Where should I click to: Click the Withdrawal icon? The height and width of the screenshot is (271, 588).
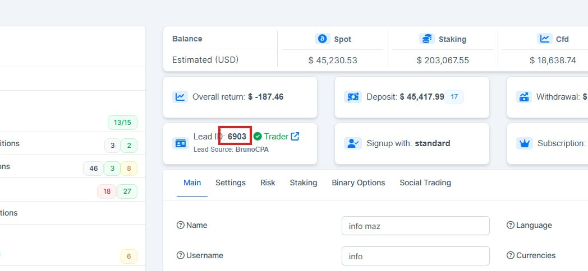coord(524,97)
